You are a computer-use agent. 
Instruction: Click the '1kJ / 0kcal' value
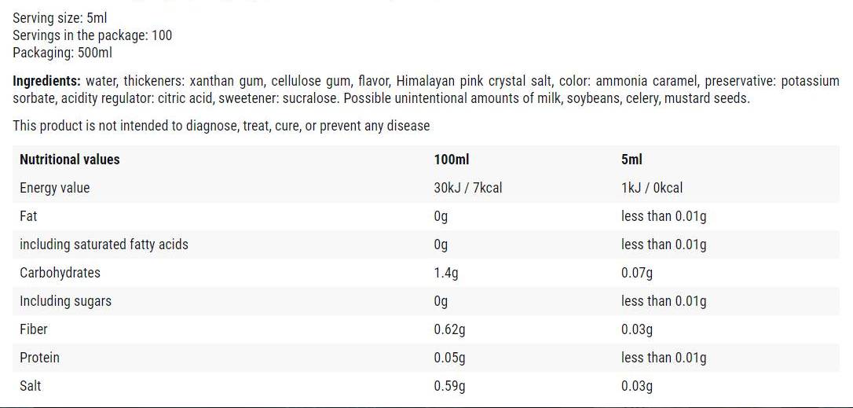[x=651, y=188]
